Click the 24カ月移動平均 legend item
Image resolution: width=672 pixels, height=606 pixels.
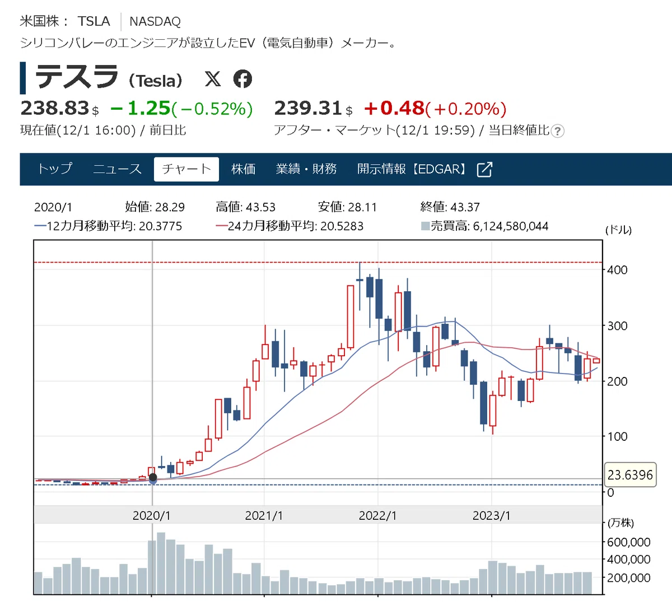click(290, 226)
